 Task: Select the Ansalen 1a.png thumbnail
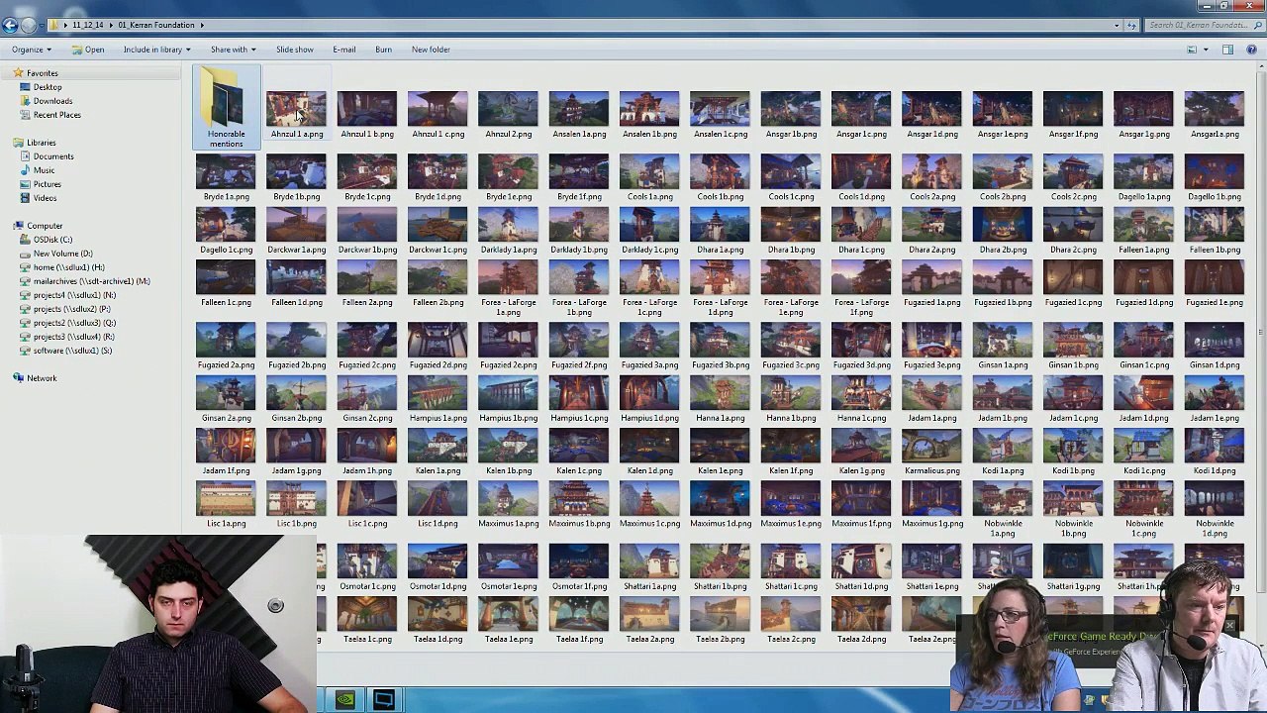click(x=579, y=109)
